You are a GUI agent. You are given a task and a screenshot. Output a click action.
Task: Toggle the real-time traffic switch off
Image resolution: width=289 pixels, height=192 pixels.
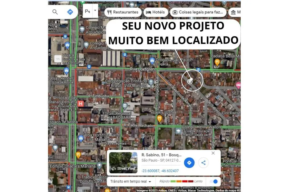coord(213,181)
